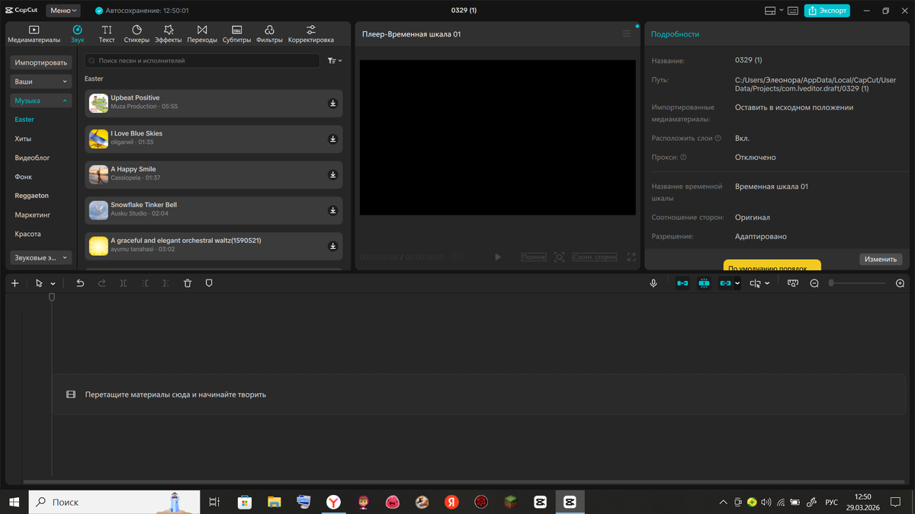Image resolution: width=915 pixels, height=514 pixels.
Task: Open the player panel menu icon
Action: coord(627,34)
